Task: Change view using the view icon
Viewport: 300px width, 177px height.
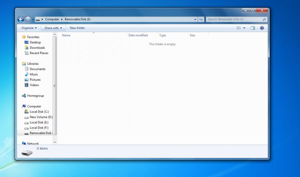Action: [239, 28]
